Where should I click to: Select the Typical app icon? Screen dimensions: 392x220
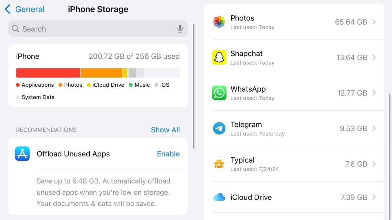click(219, 164)
